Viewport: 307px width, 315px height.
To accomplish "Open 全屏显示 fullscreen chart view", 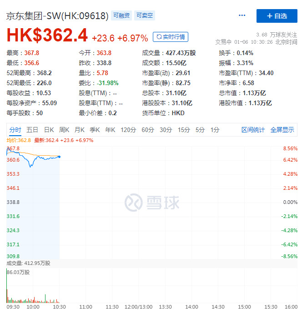I will (282, 130).
